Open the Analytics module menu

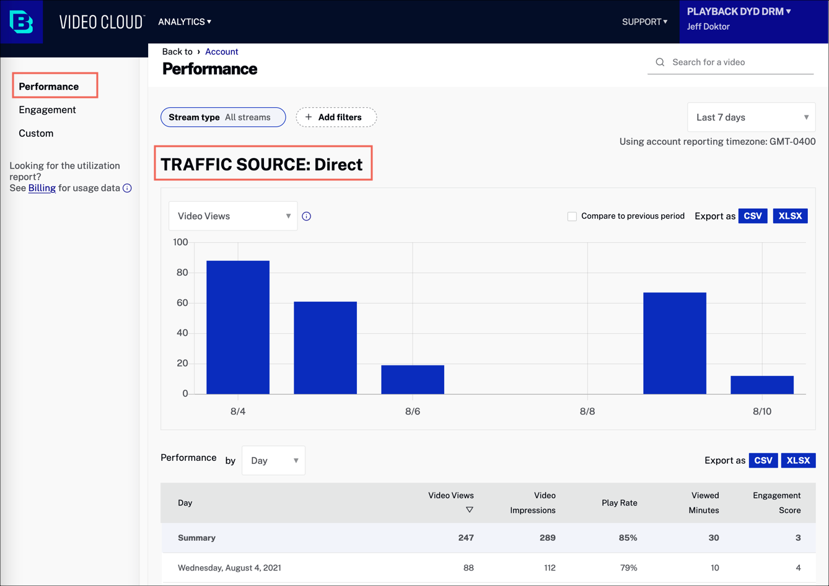click(185, 22)
